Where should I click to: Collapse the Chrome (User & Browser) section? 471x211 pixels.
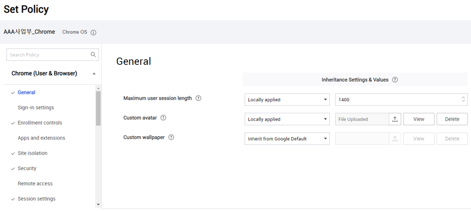click(94, 74)
